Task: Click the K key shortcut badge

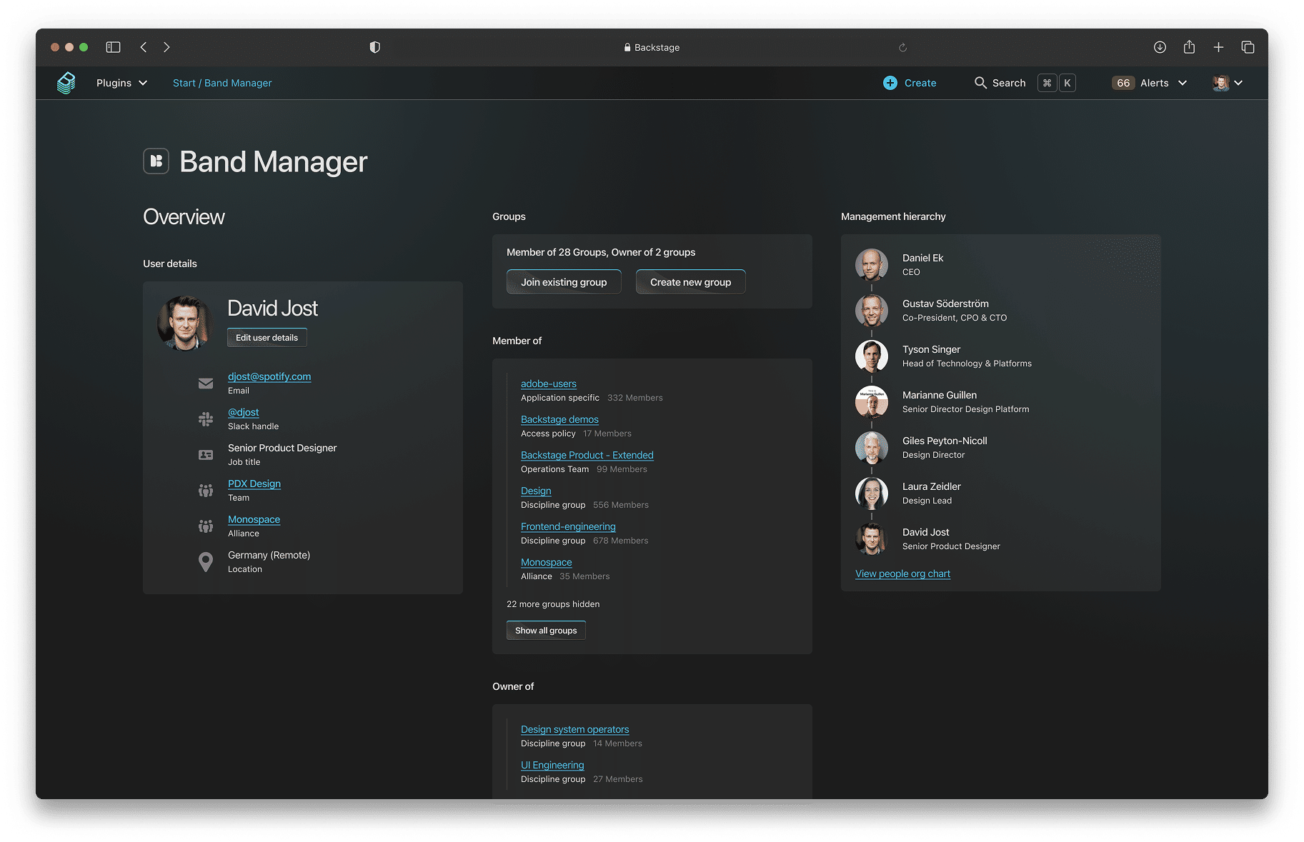Action: point(1067,83)
